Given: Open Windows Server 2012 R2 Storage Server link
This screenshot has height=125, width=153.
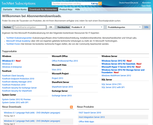Looking at the screenshot, I should 123,71.
